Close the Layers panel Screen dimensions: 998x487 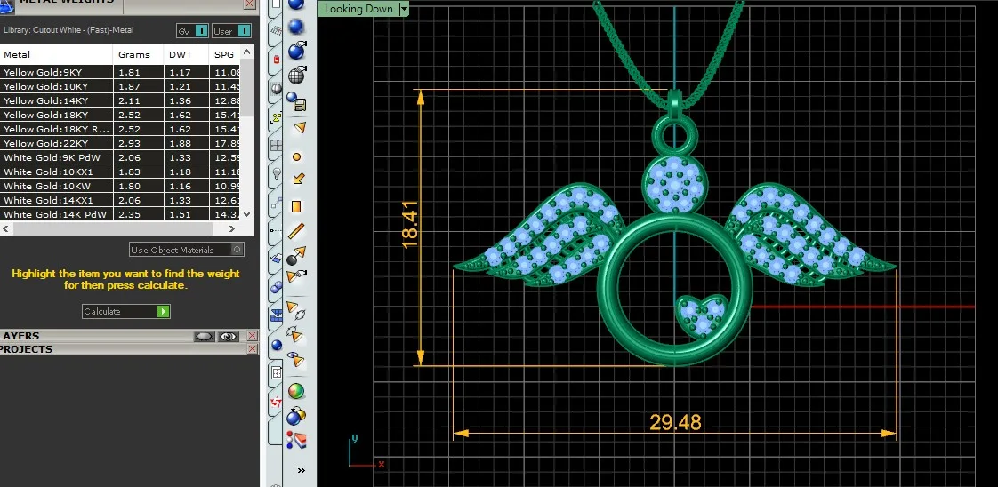point(252,336)
